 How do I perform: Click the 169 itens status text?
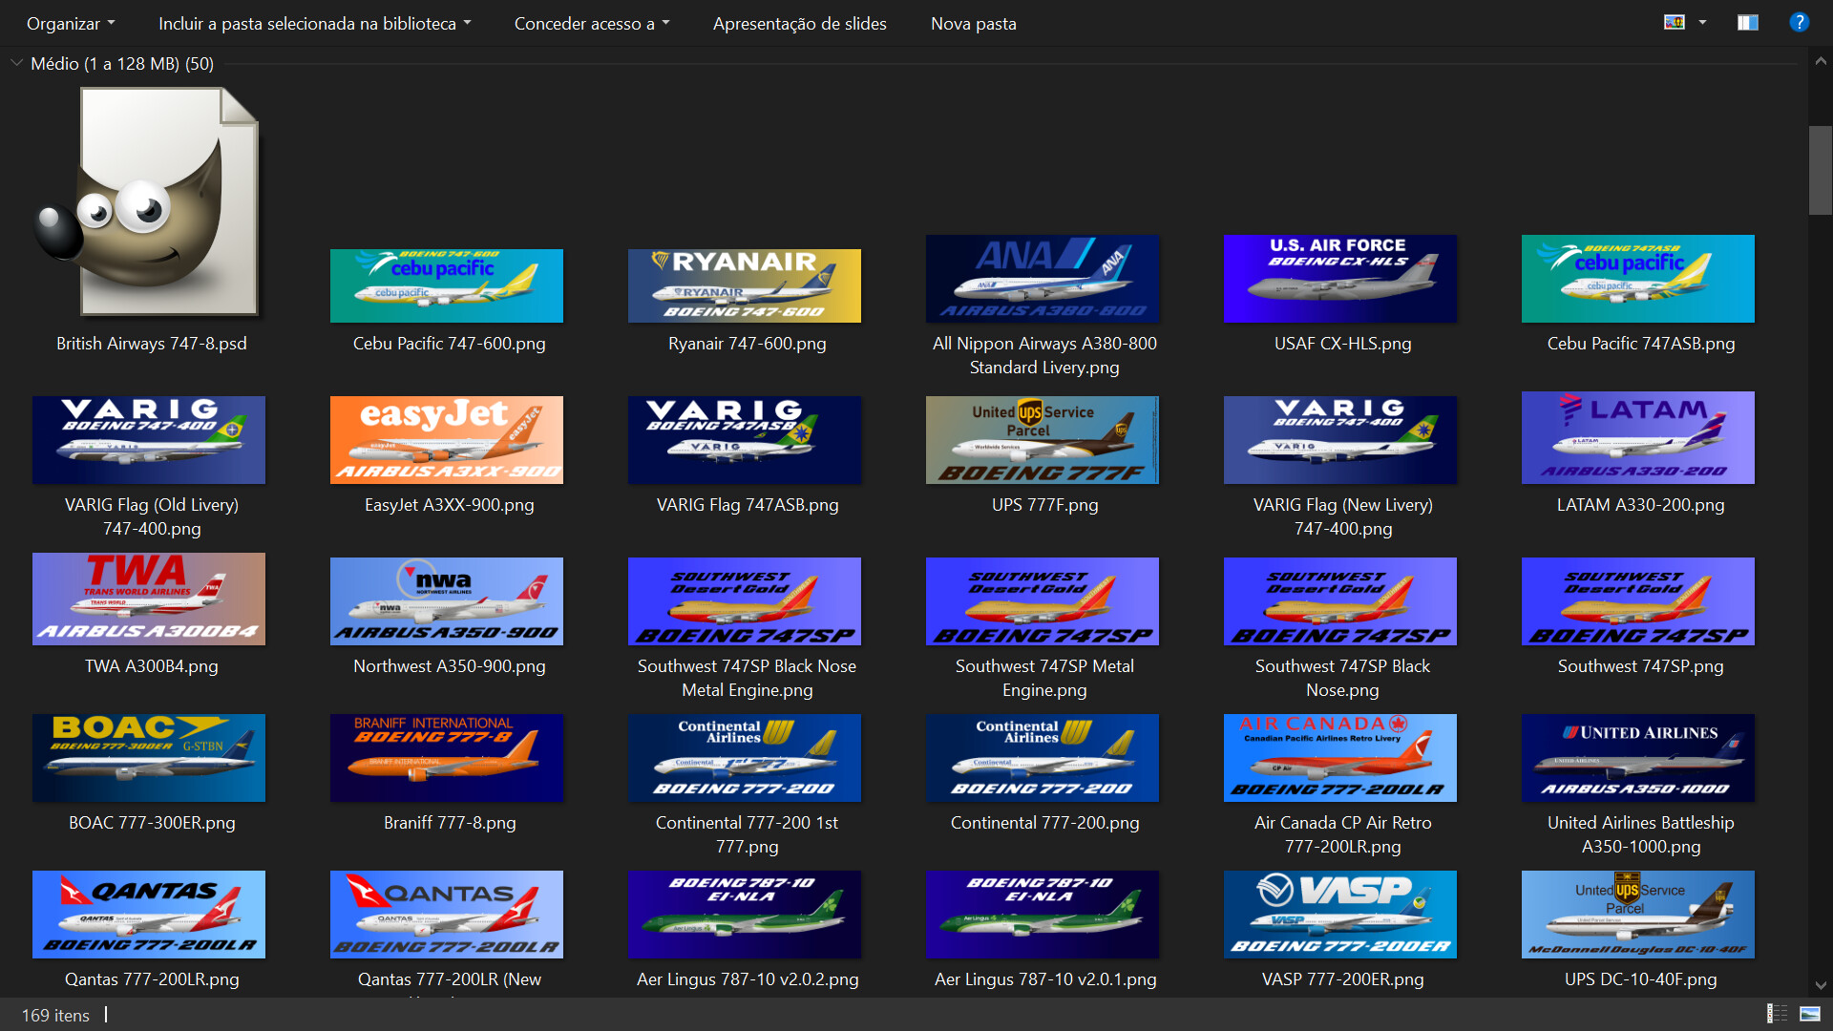coord(55,1015)
